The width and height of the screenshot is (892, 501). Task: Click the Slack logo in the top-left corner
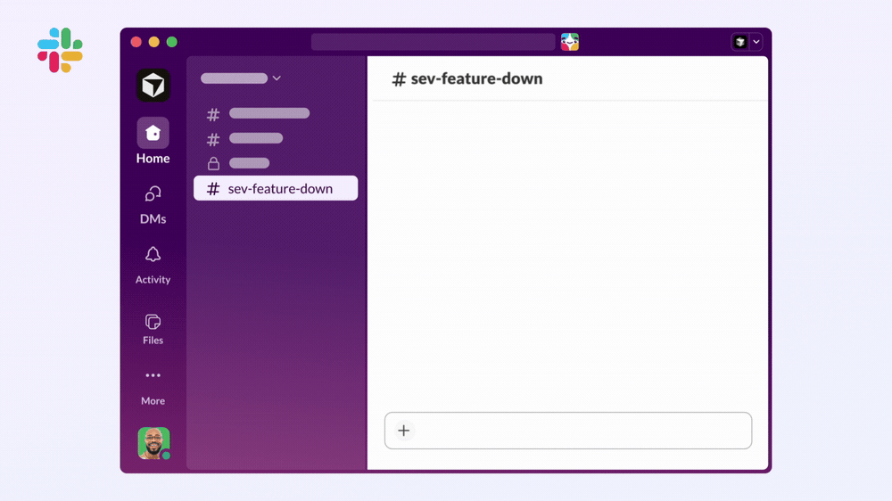click(x=60, y=50)
